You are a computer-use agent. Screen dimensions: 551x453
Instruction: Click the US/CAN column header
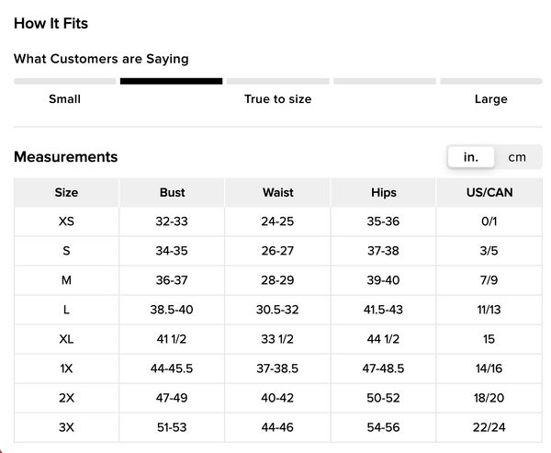click(489, 193)
